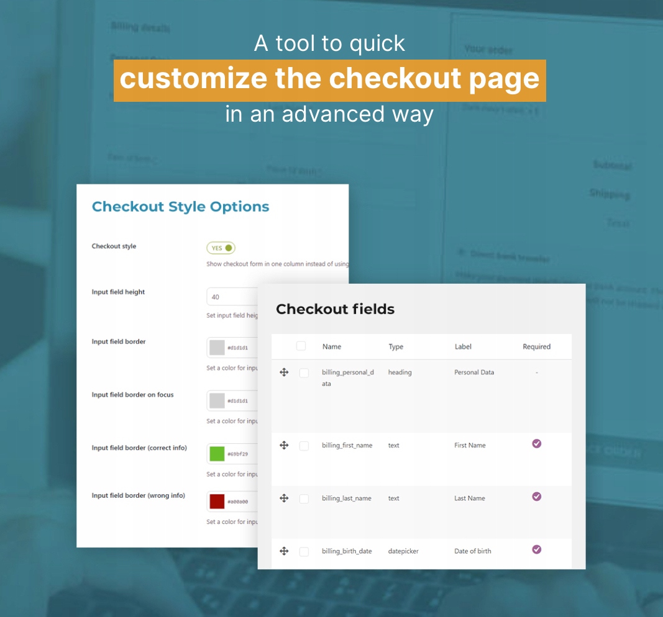The image size is (663, 617).
Task: Select the billing_personal_data row checkbox
Action: click(304, 373)
